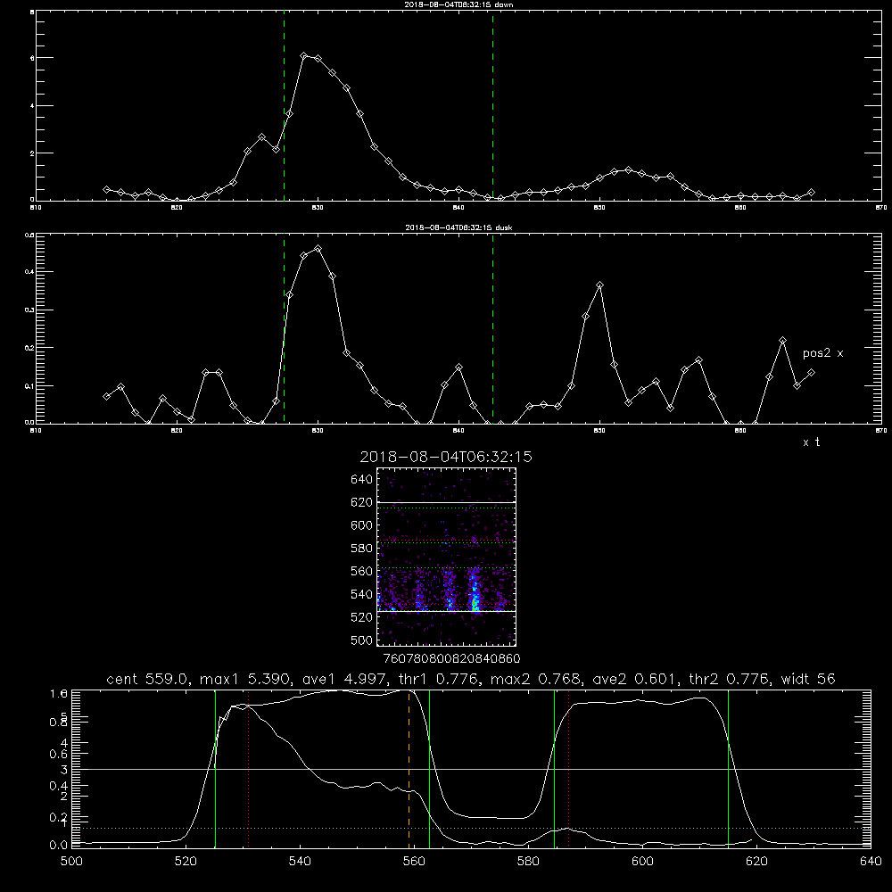Click bottom axis tick label "600" under the lowest plot
This screenshot has width=892, height=892.
(642, 862)
